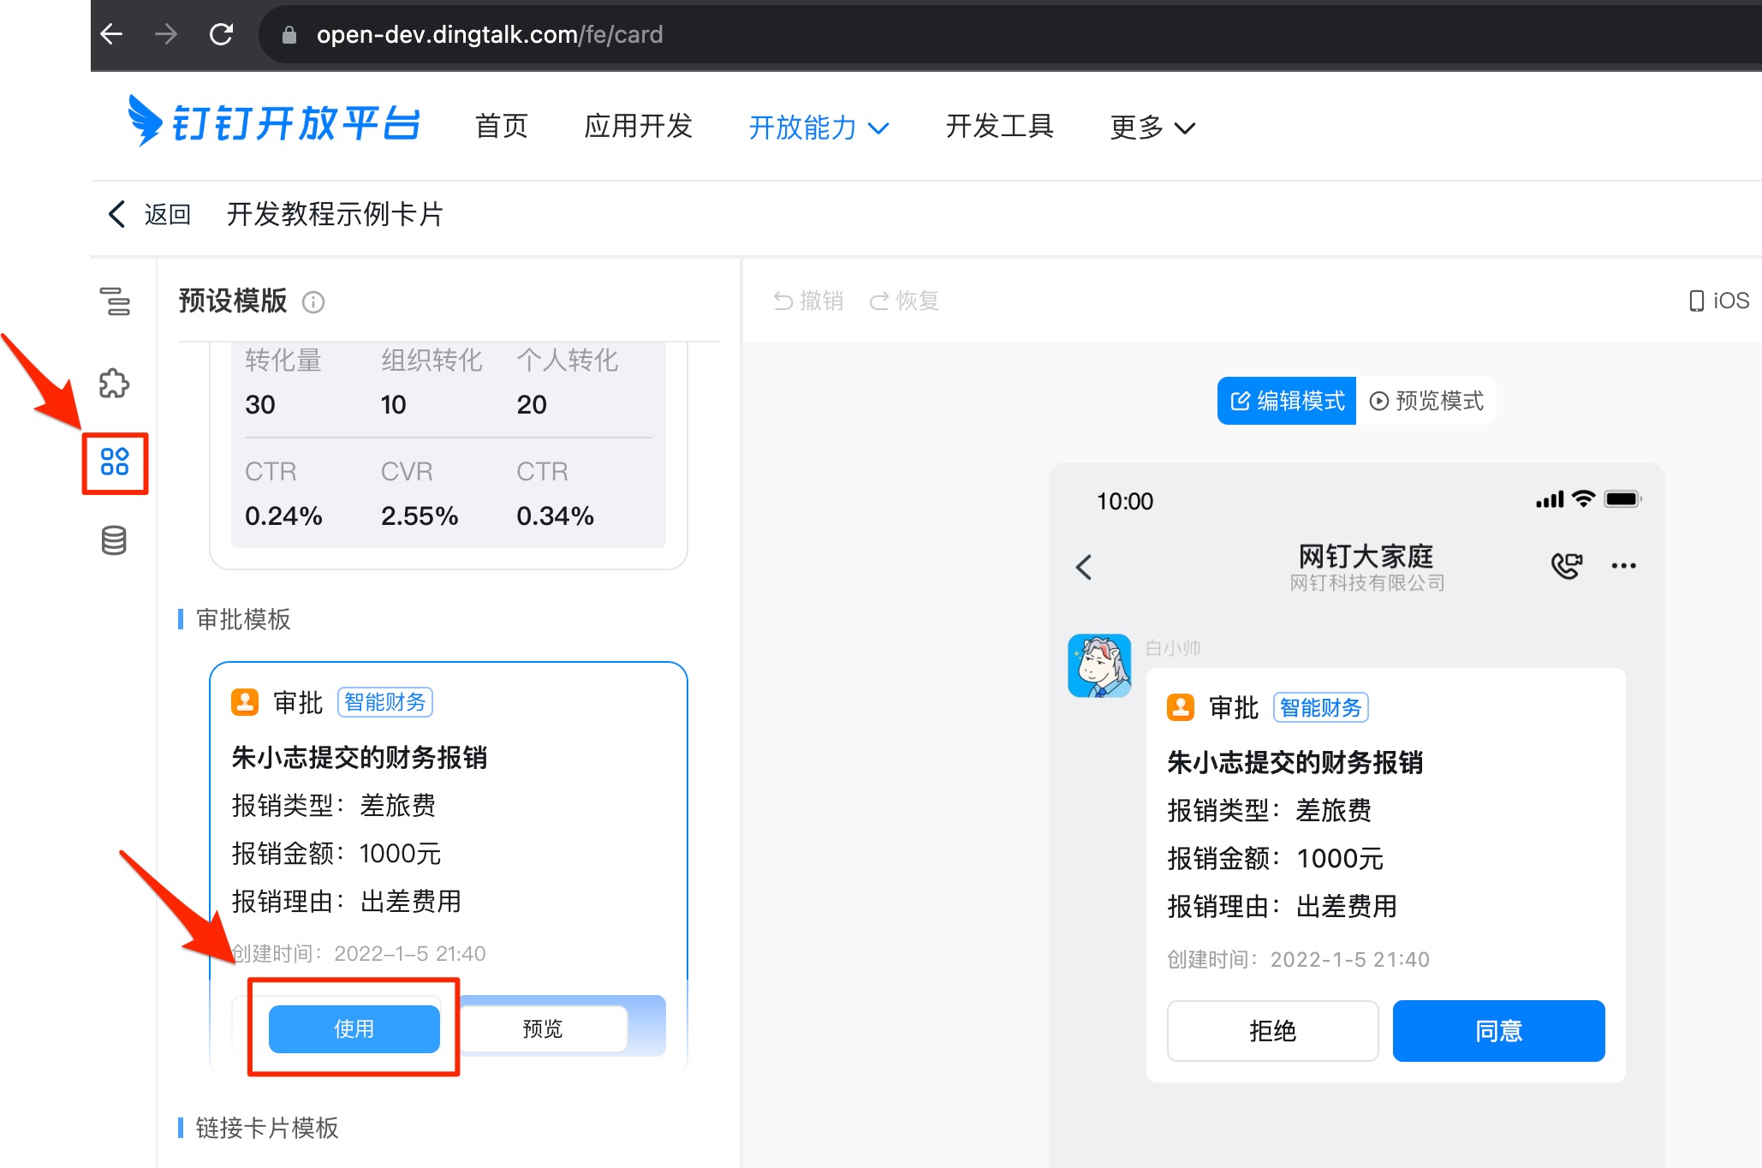Open 应用开发 in top navigation

638,126
